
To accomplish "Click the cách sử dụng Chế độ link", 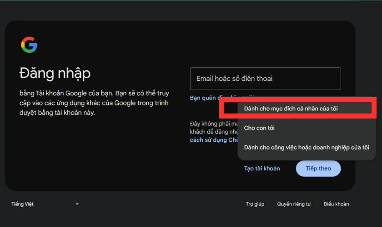I will 214,140.
